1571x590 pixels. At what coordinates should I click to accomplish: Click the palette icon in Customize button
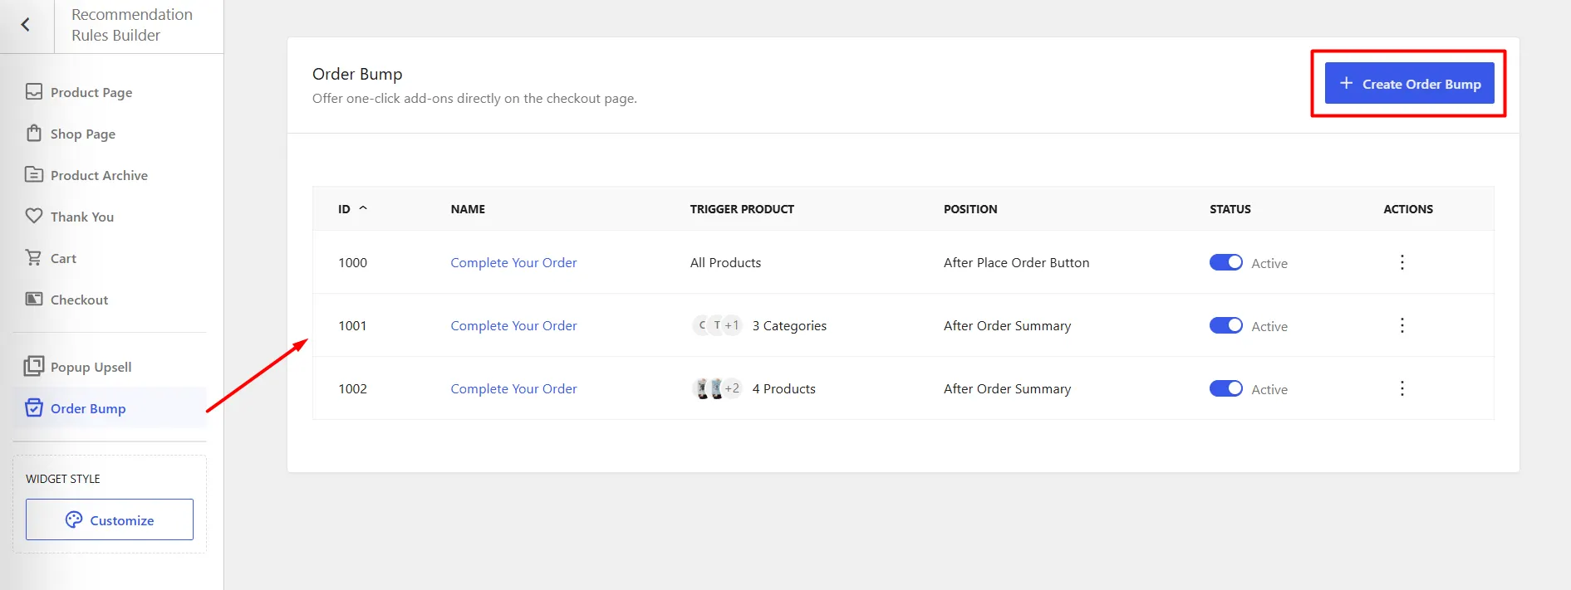pyautogui.click(x=74, y=519)
